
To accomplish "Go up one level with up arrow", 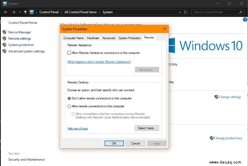I will (25, 12).
